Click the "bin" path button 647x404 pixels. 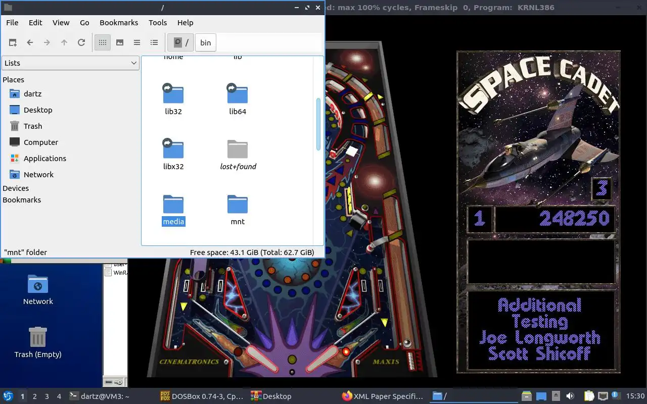pyautogui.click(x=205, y=43)
